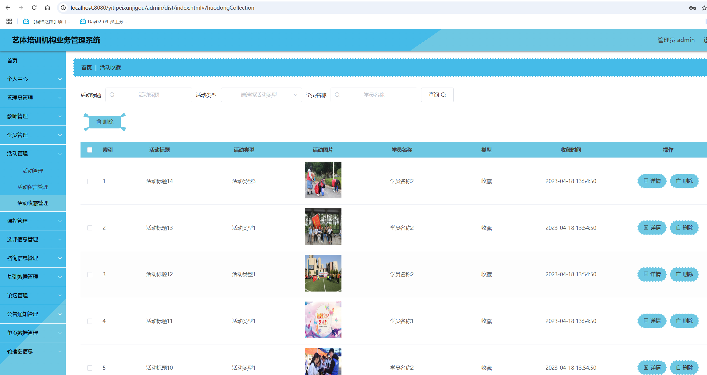Open 详情 for 活动标题11 row
This screenshot has height=375, width=707.
tap(652, 321)
